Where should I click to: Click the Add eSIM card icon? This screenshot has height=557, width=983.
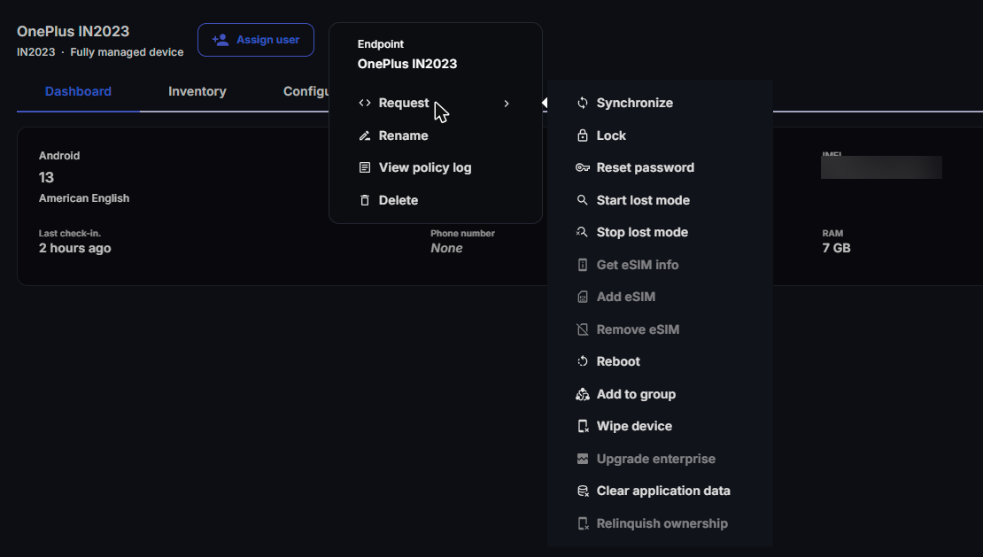[x=583, y=297]
